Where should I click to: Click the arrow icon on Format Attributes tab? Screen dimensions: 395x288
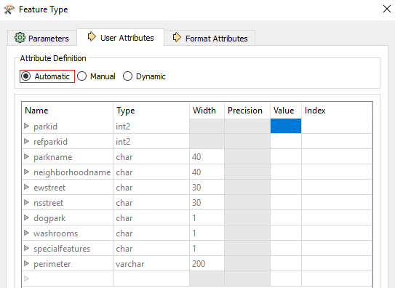pyautogui.click(x=177, y=37)
